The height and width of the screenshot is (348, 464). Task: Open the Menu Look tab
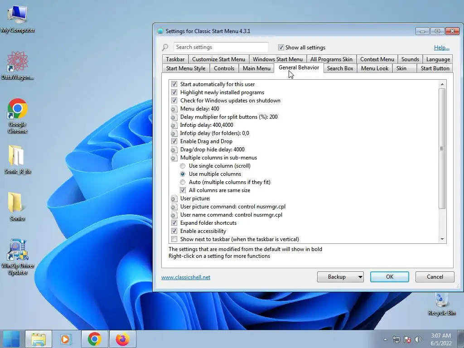click(x=375, y=68)
